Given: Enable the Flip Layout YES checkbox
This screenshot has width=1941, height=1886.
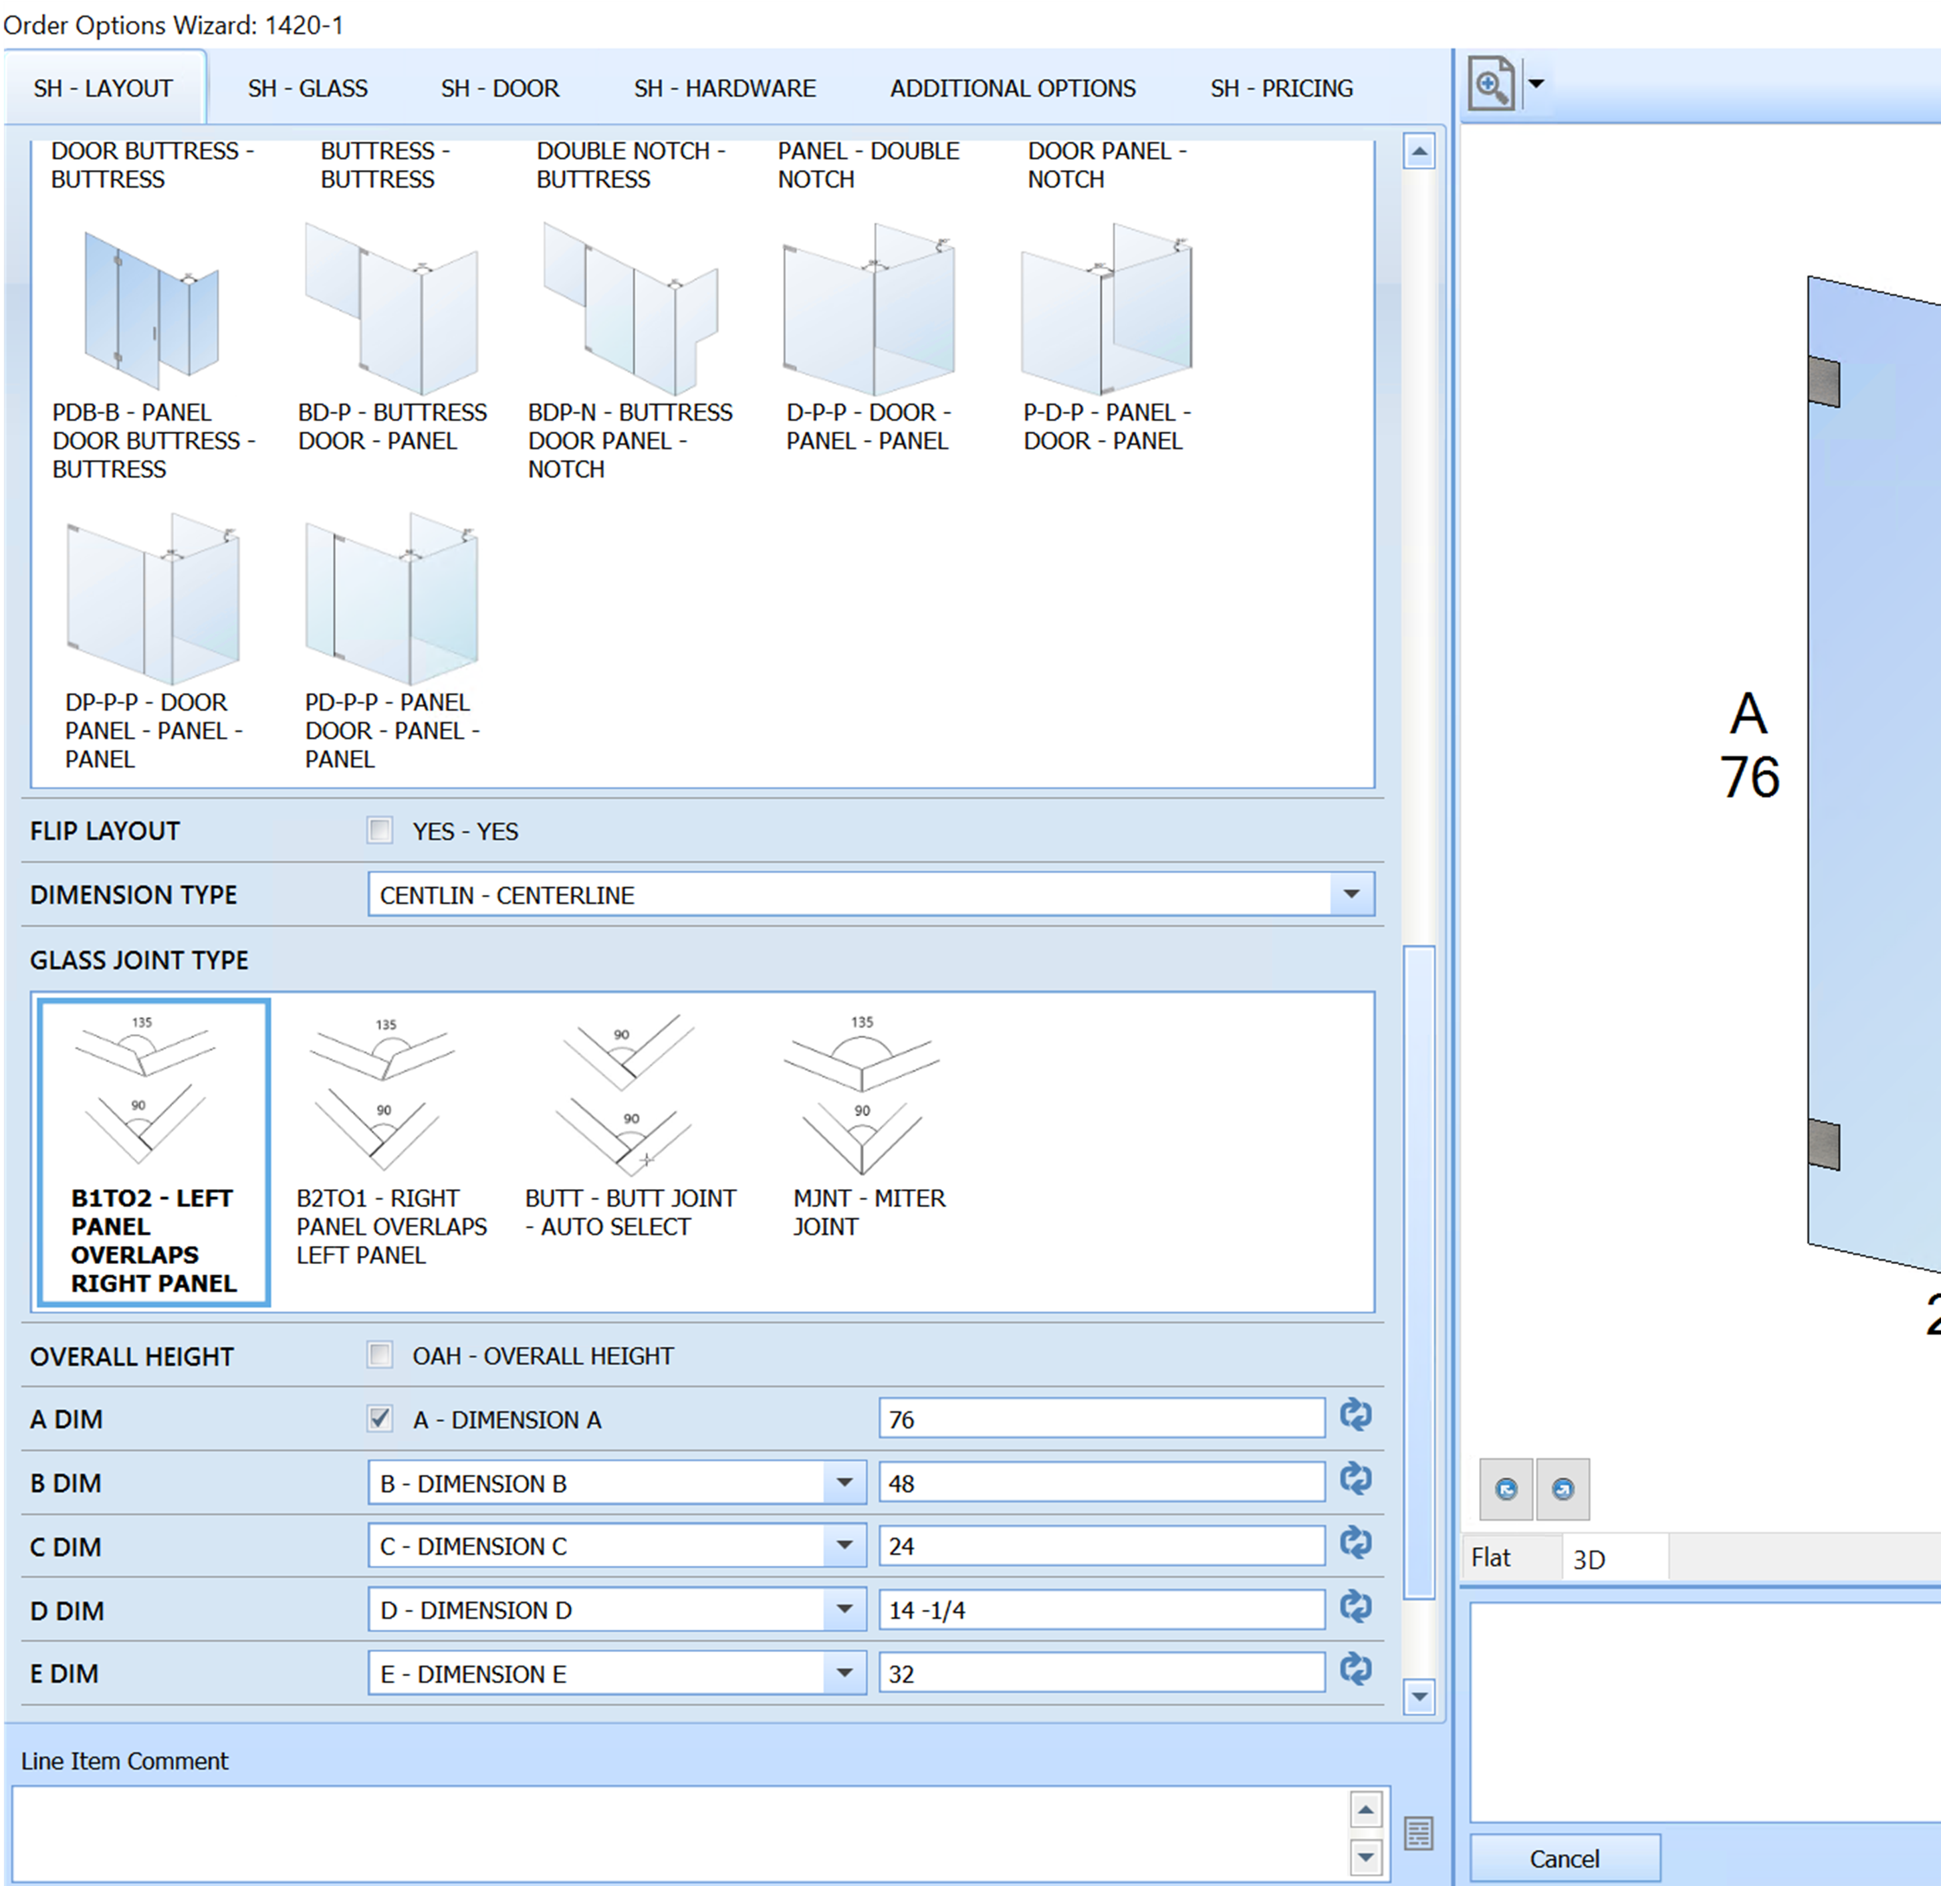Looking at the screenshot, I should [379, 831].
